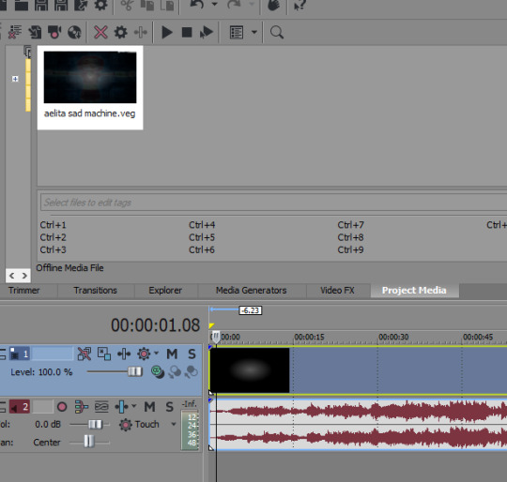Click the 'Select files to edit tags' field

point(273,203)
